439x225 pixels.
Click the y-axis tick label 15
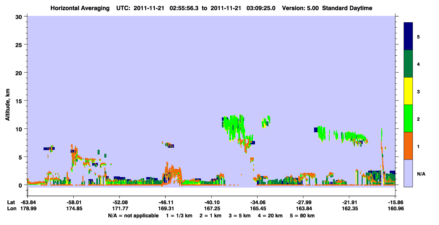pyautogui.click(x=20, y=101)
